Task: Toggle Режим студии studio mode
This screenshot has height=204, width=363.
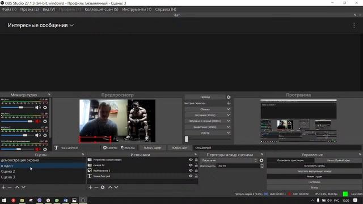Action: coord(314,176)
